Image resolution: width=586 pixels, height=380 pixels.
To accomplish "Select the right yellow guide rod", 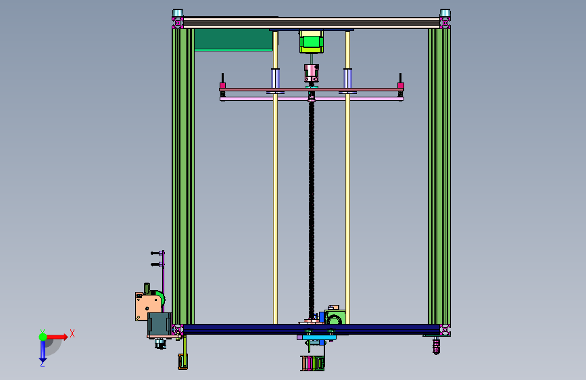I will (x=347, y=210).
